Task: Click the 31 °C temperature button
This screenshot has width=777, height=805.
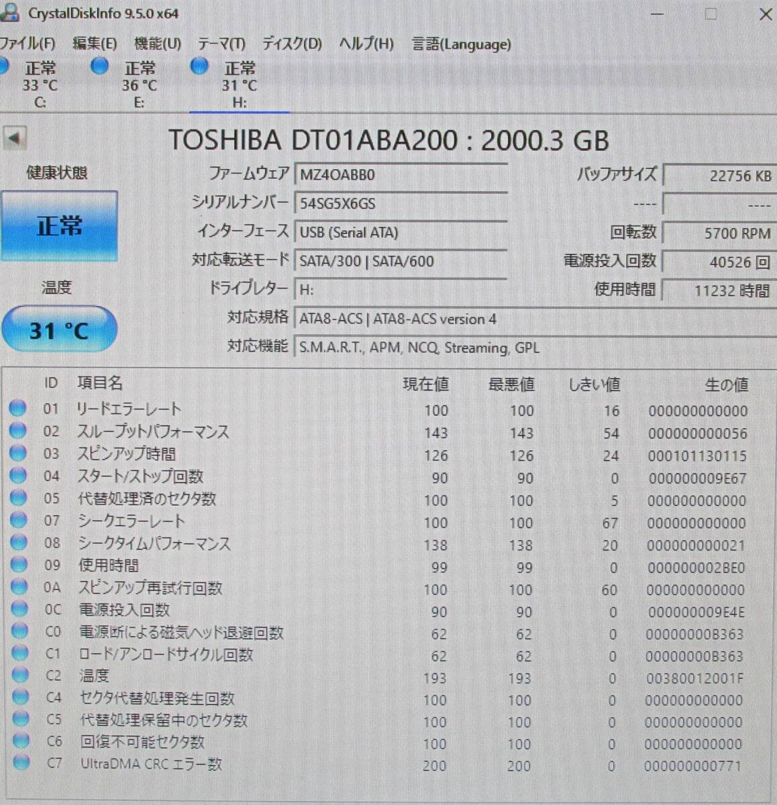Action: pos(59,329)
